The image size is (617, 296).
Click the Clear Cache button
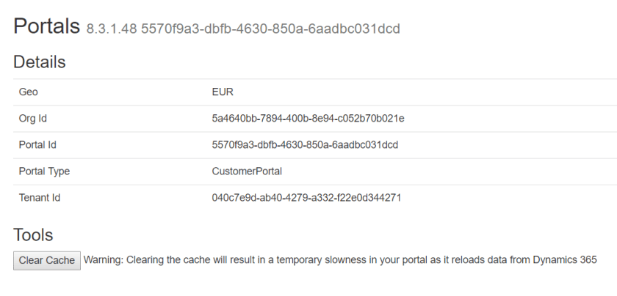(x=47, y=260)
